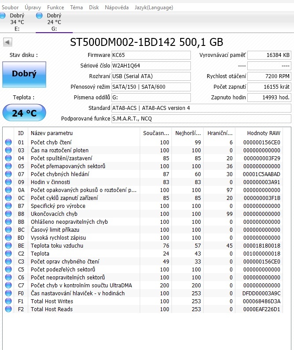
Task: Click status orb for row C2 Teplota
Action: (8, 254)
